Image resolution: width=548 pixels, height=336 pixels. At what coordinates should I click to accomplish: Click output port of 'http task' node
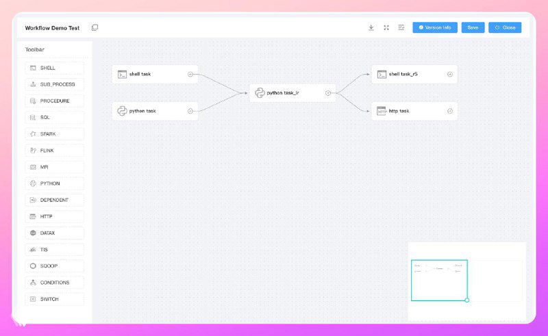coord(450,111)
